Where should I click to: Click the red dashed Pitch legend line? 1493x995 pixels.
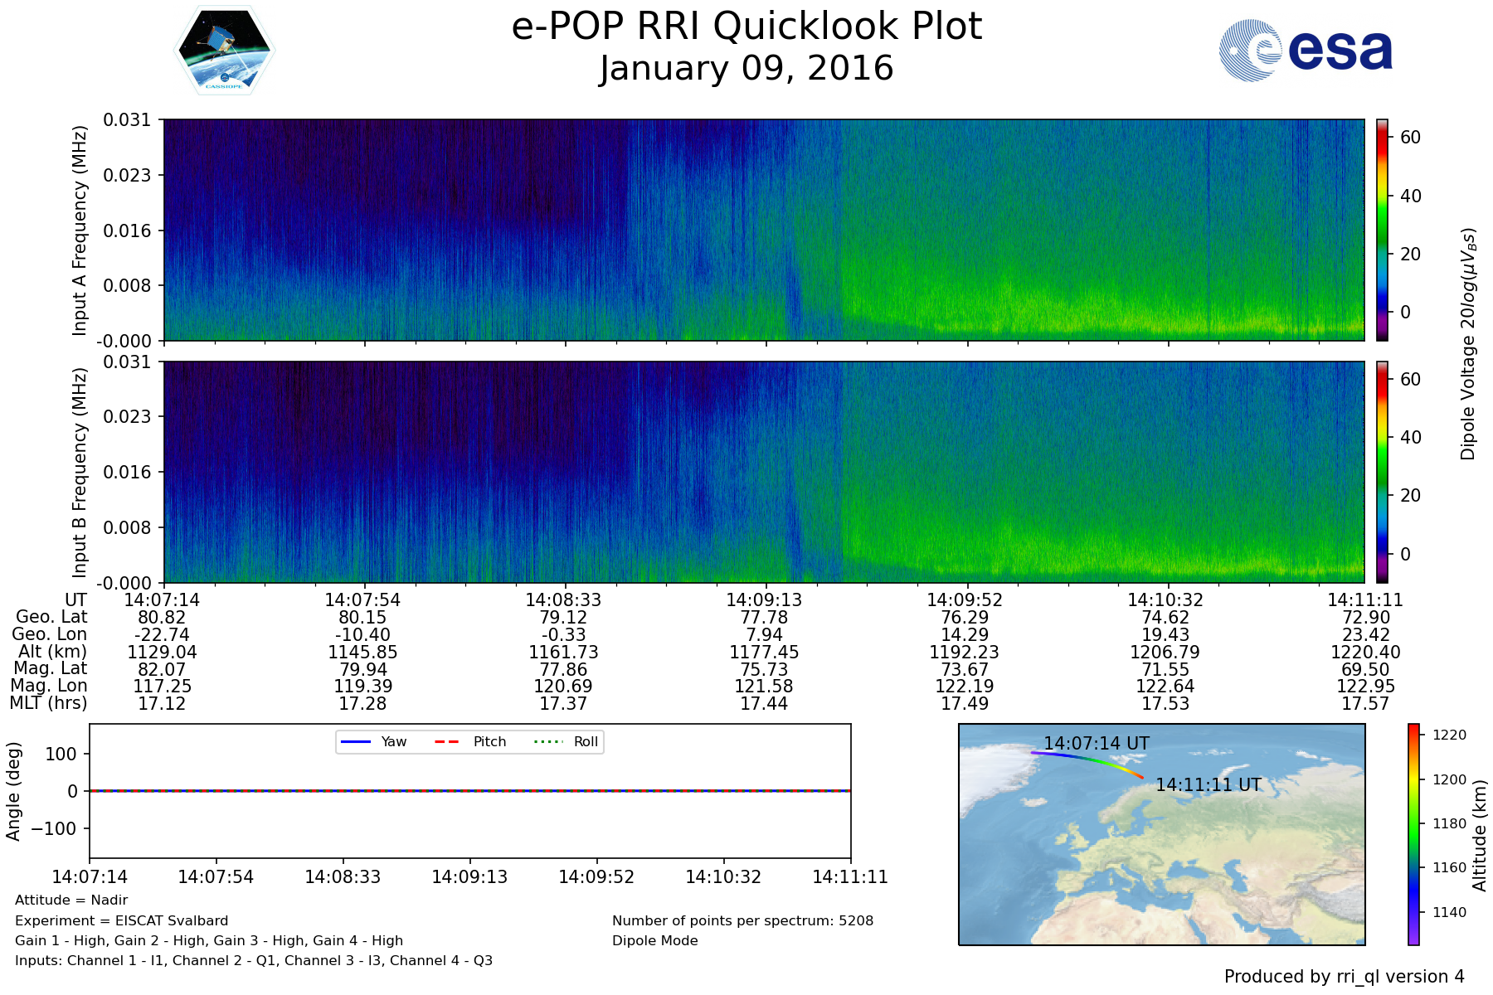pos(447,741)
